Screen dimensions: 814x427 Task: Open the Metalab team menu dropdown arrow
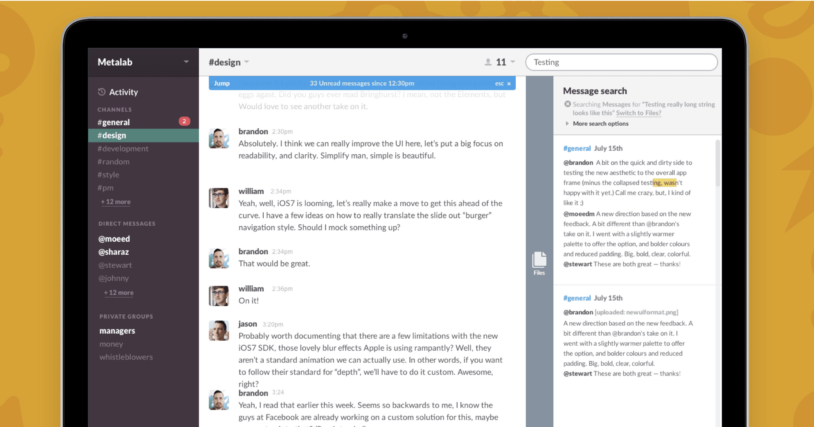tap(186, 62)
